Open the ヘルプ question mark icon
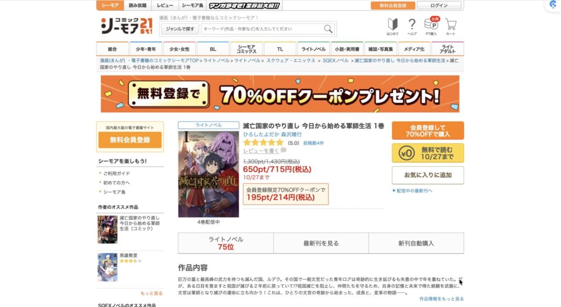561x307 pixels. click(x=412, y=27)
